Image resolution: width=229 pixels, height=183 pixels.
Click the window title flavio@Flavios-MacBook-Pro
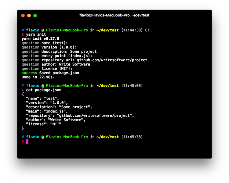tap(114, 15)
